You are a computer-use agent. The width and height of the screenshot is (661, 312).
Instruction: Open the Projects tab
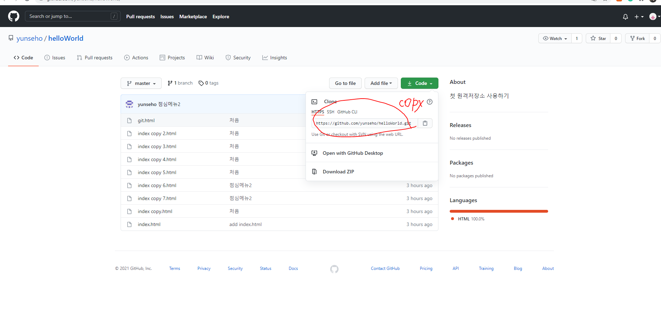[x=172, y=58]
